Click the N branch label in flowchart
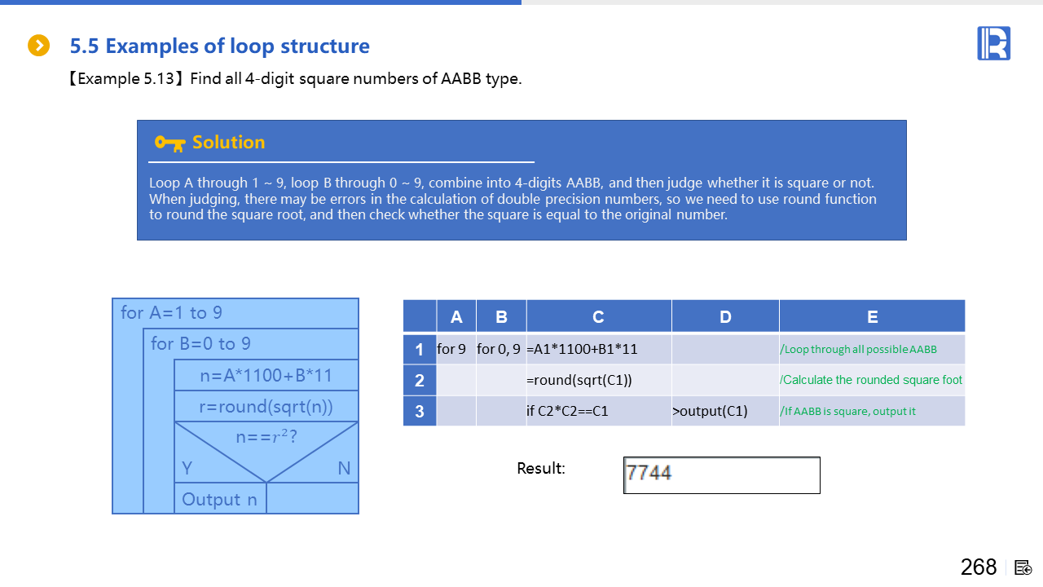 (344, 468)
